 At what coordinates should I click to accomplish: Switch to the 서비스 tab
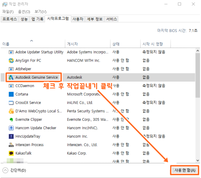coord(112,19)
